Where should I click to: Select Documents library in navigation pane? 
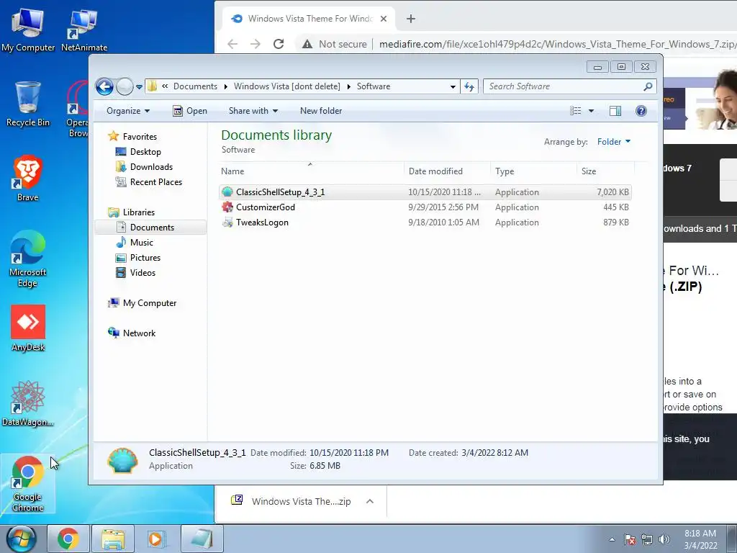click(152, 227)
